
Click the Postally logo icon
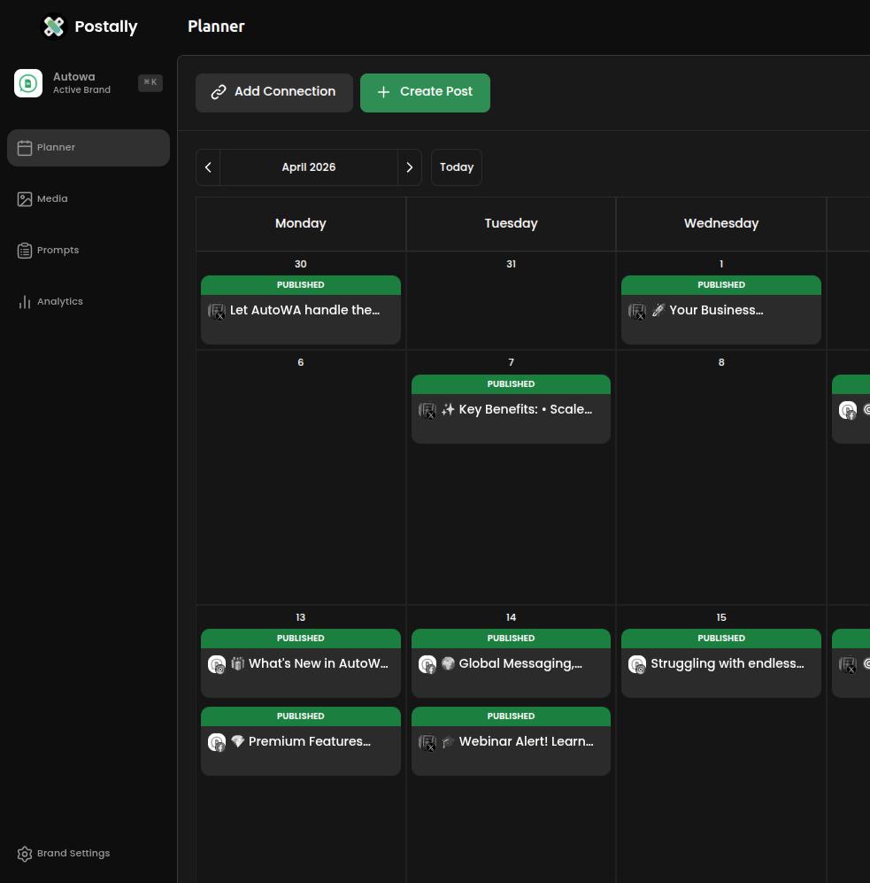(54, 26)
